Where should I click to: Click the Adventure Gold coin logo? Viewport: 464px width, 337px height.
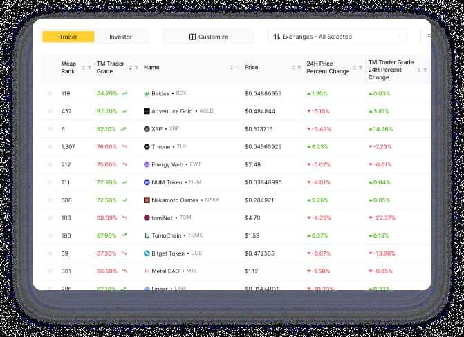pyautogui.click(x=147, y=111)
